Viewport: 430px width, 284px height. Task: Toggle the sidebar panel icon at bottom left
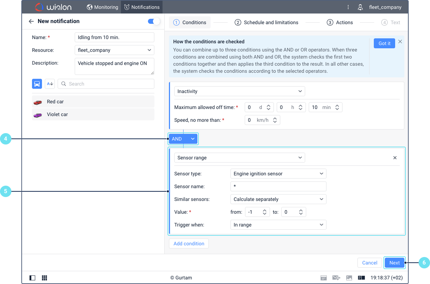(32, 278)
